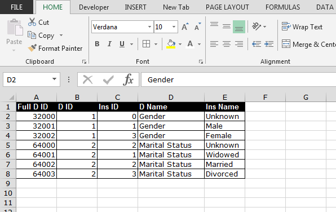Expand the Paste options arrow
Image resolution: width=336 pixels, height=212 pixels.
(14, 51)
